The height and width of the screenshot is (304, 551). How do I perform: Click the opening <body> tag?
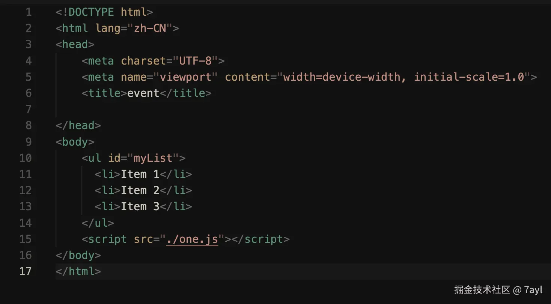[75, 142]
